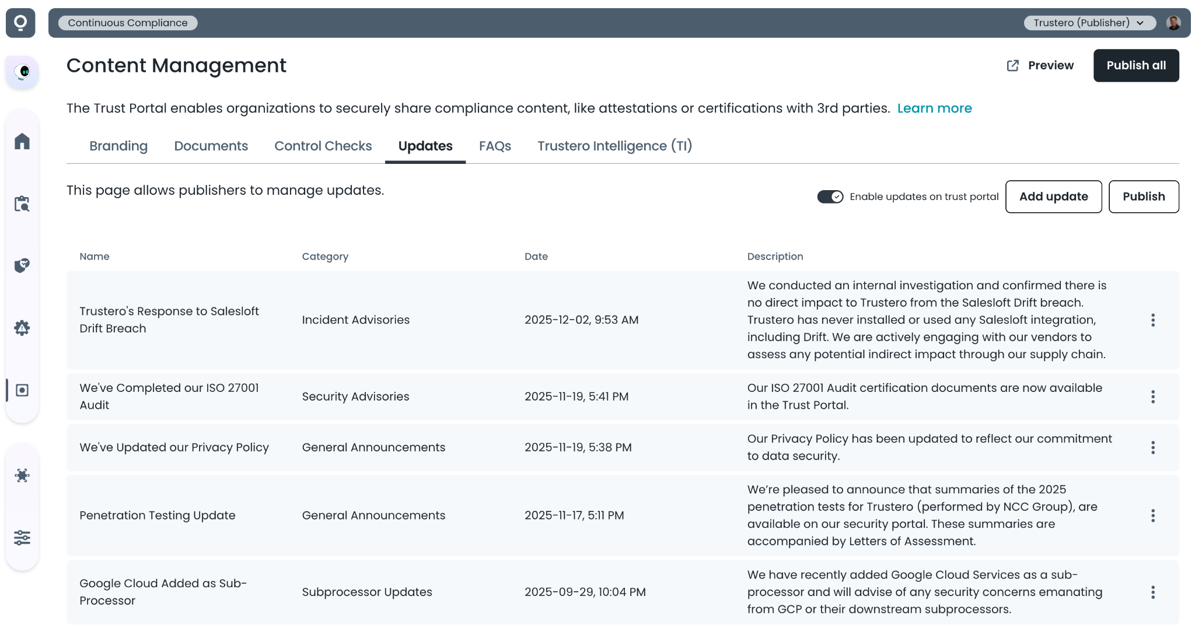The image size is (1195, 631).
Task: Switch to the Documents tab
Action: coord(211,146)
